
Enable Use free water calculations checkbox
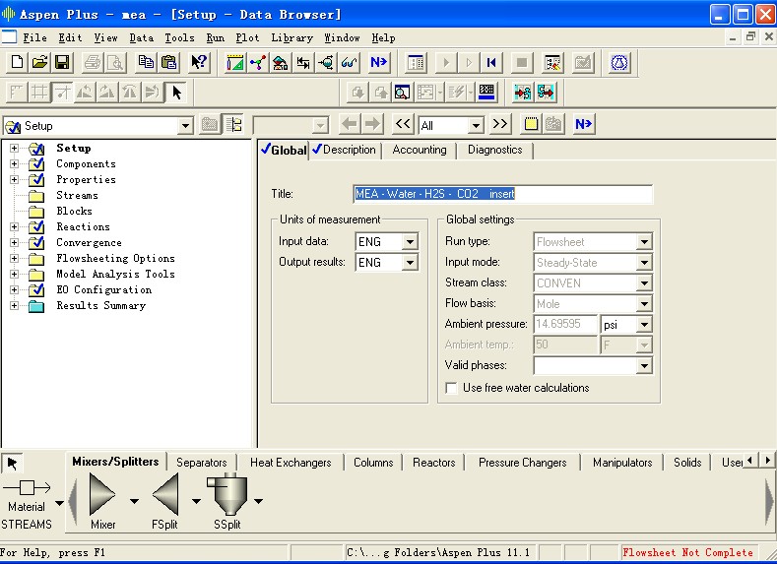(x=453, y=388)
